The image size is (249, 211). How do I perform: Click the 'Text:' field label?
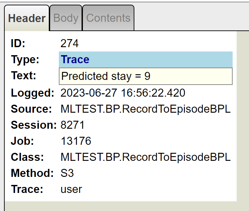[23, 76]
